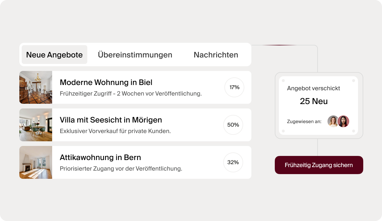Open the Moderne Wohnung in Biel thumbnail

click(x=36, y=87)
